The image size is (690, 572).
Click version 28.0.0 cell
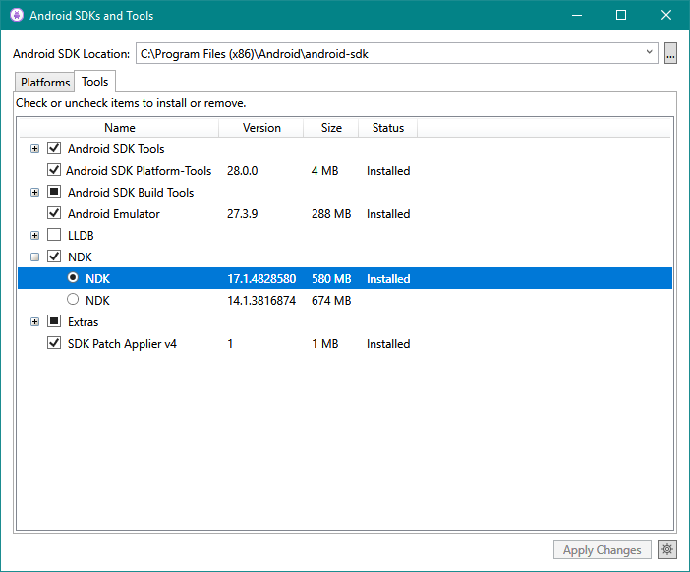(x=242, y=171)
